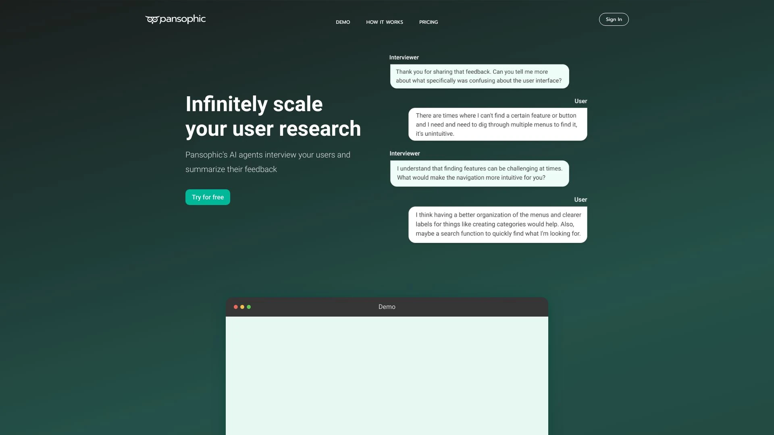This screenshot has width=774, height=435.
Task: Click the Interviewer label above the first message
Action: point(404,57)
